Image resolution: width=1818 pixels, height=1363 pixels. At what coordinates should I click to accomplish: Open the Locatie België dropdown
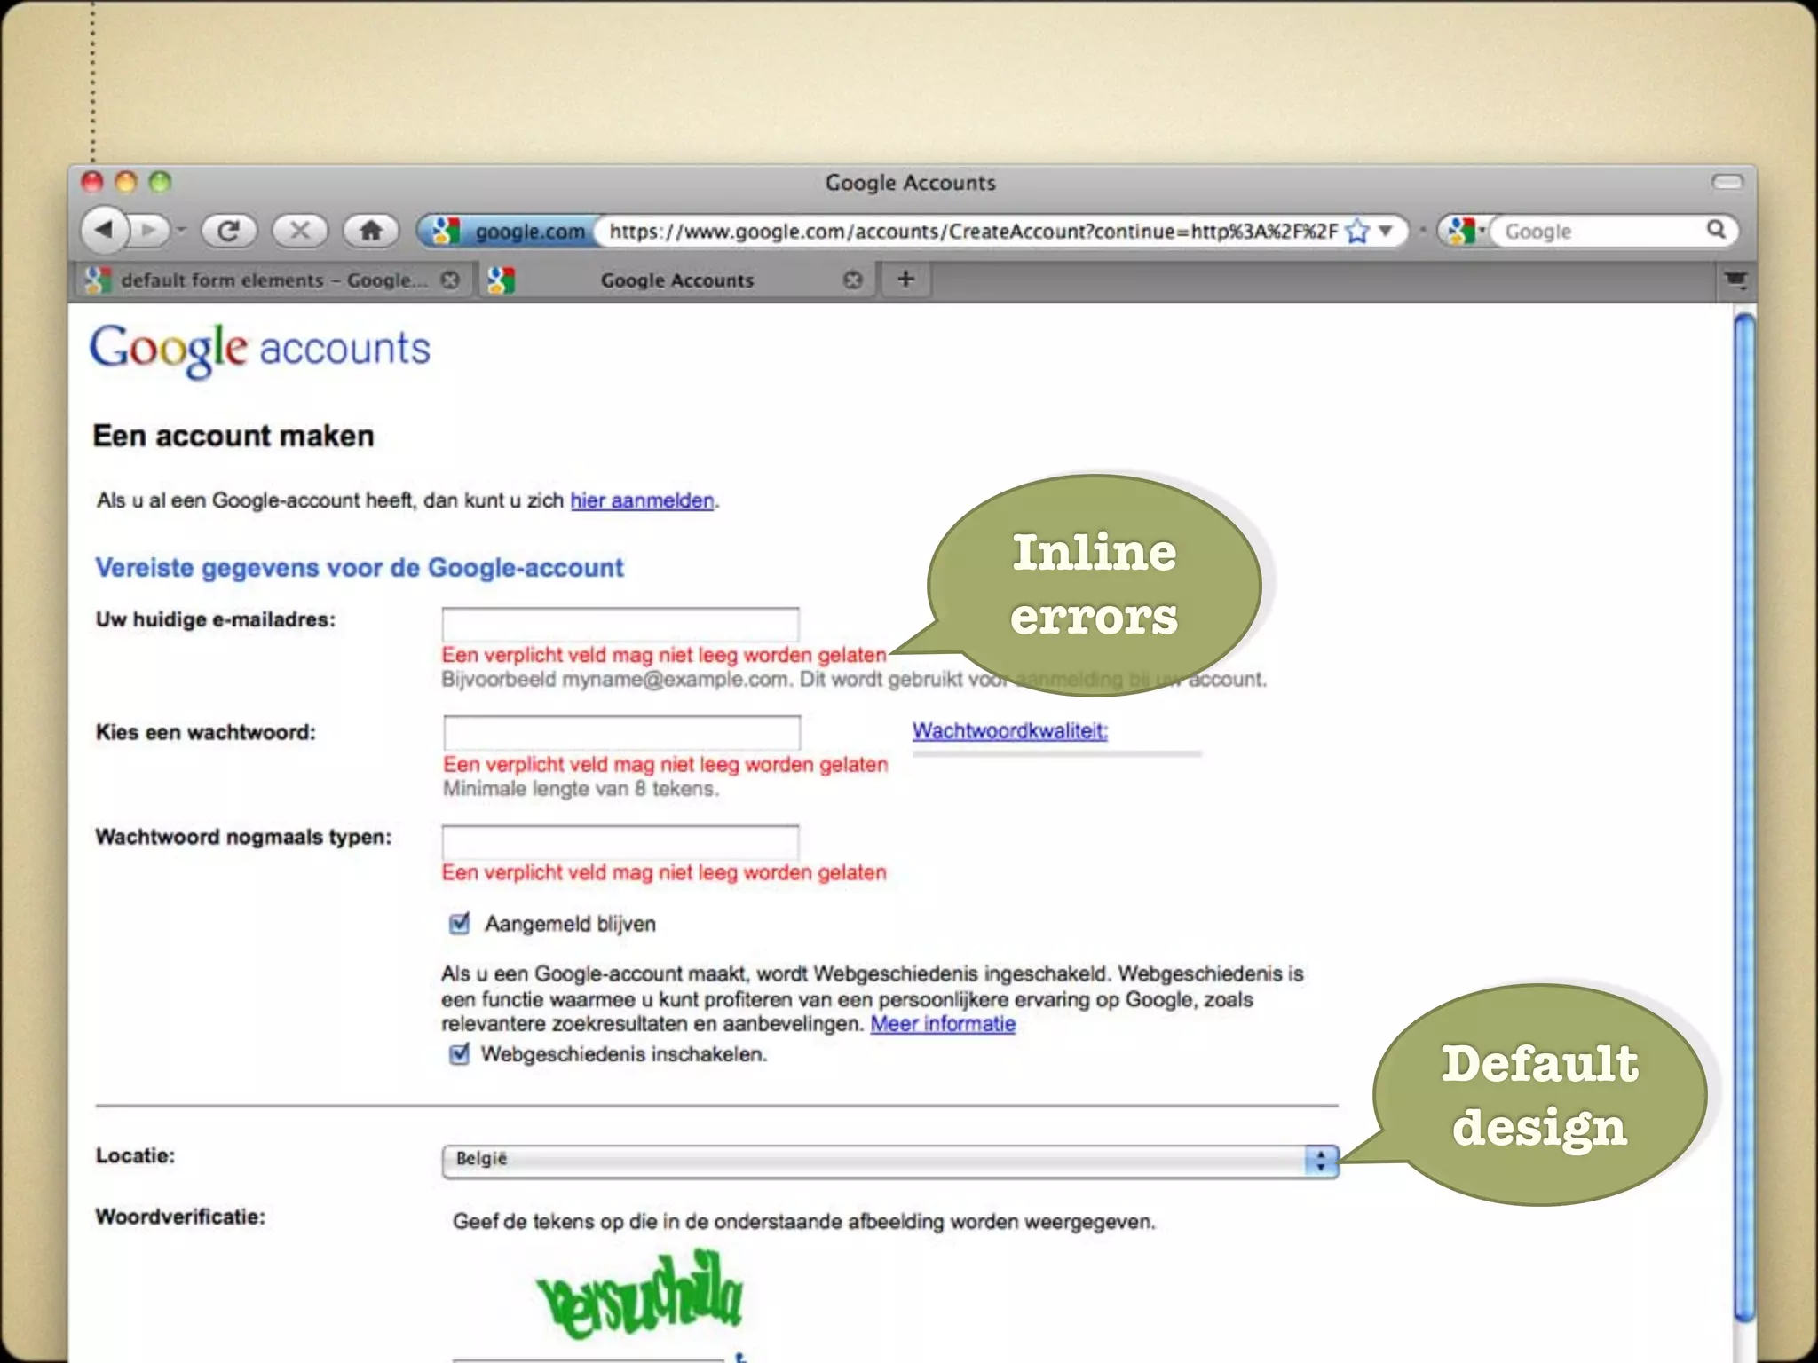pos(890,1160)
